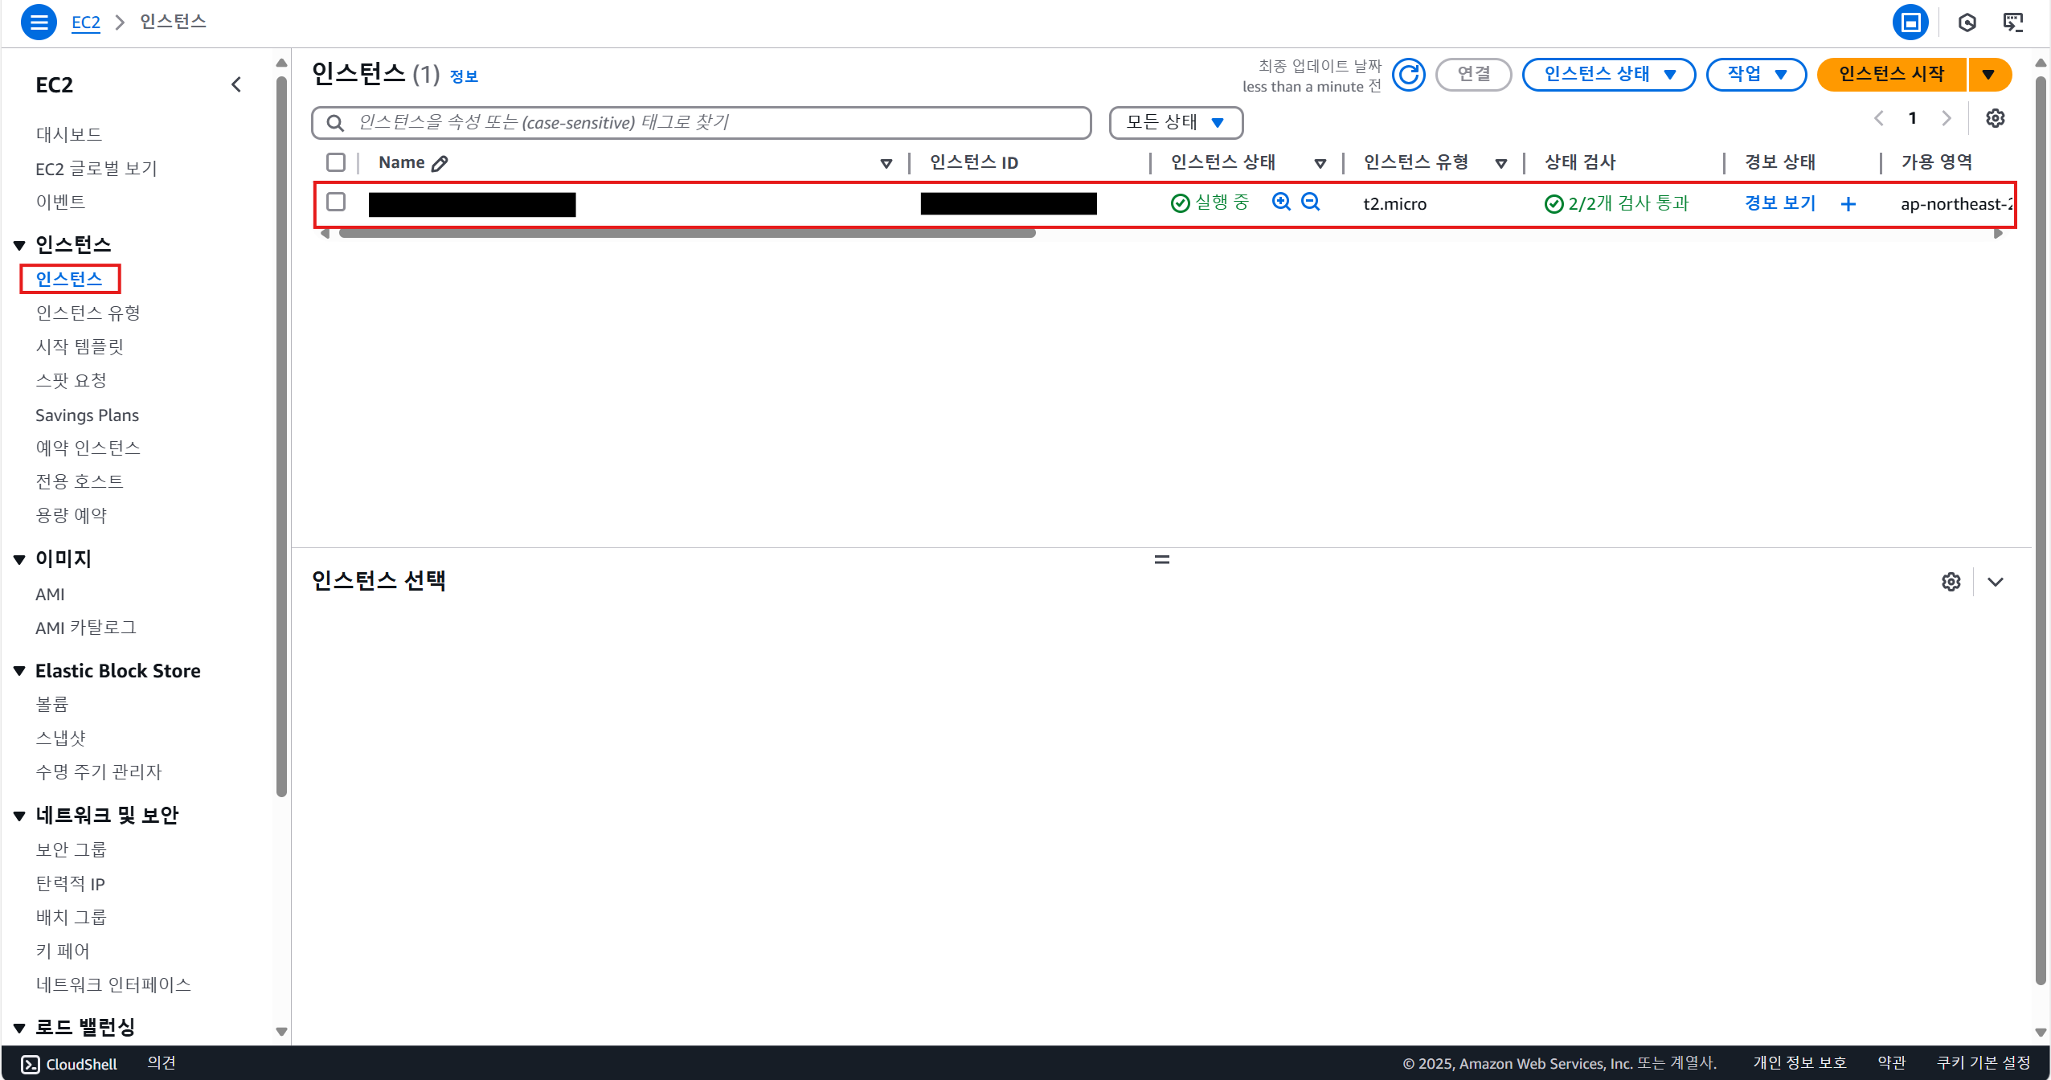Go to 볼륨 under Elastic Block Store
Image resolution: width=2051 pixels, height=1080 pixels.
pyautogui.click(x=52, y=705)
